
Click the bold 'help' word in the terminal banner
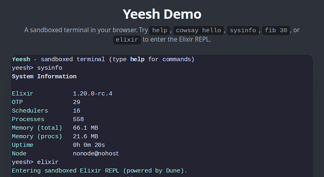point(137,59)
